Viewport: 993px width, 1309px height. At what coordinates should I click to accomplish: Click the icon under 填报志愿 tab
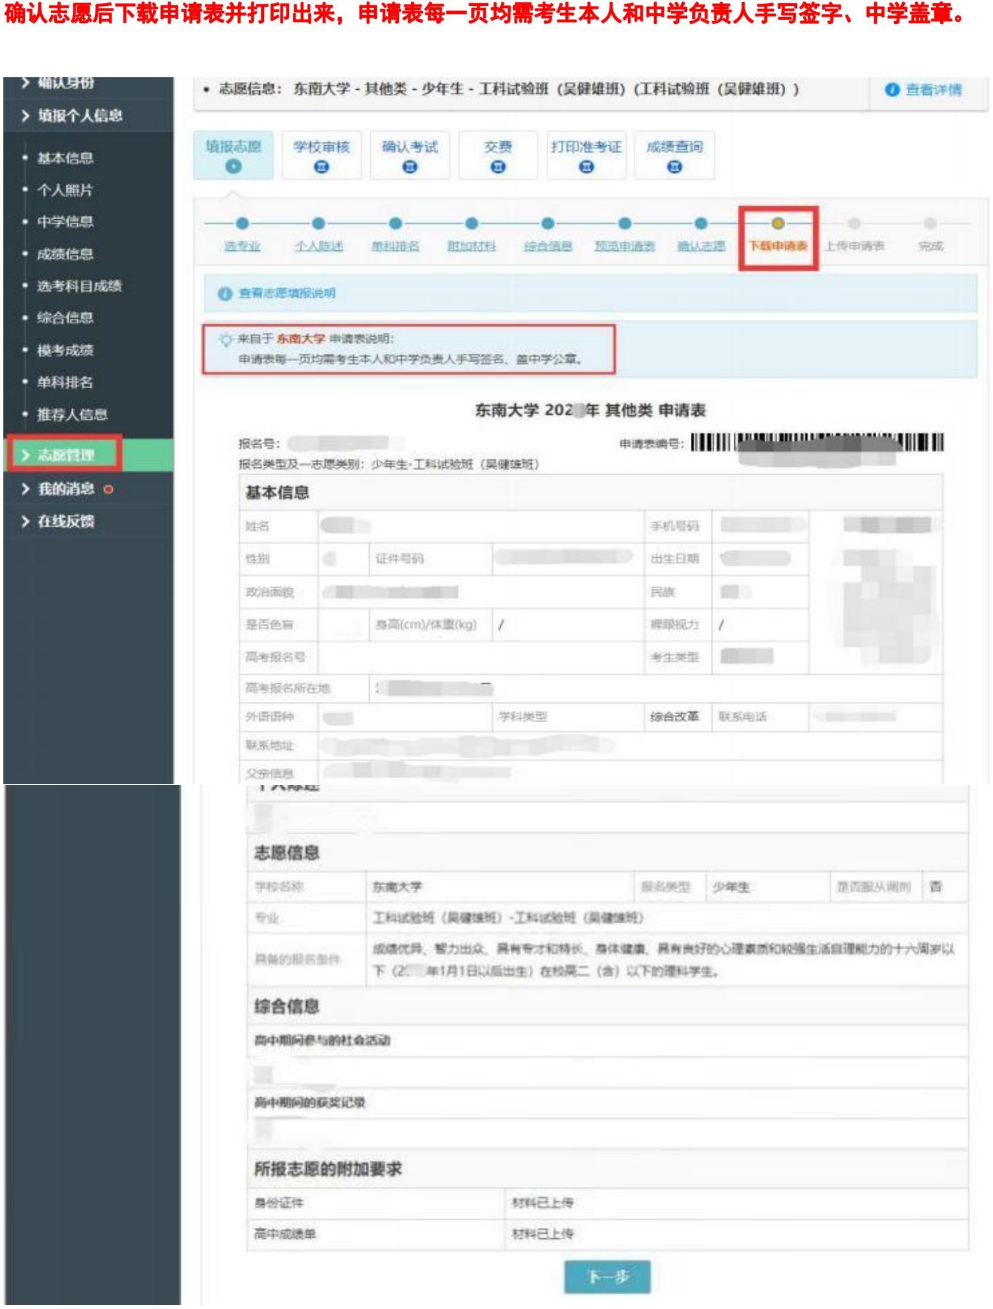pos(233,168)
